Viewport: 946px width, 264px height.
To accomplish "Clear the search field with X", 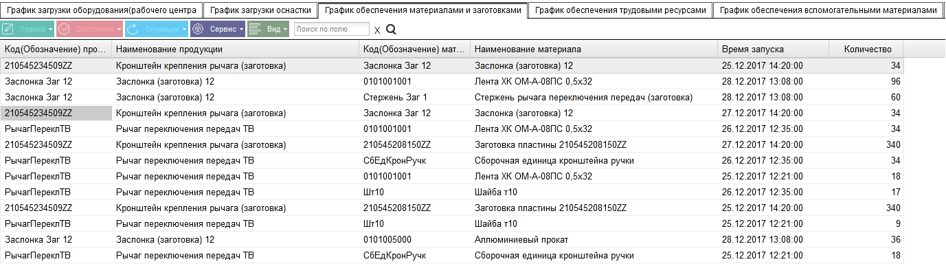I will point(377,30).
